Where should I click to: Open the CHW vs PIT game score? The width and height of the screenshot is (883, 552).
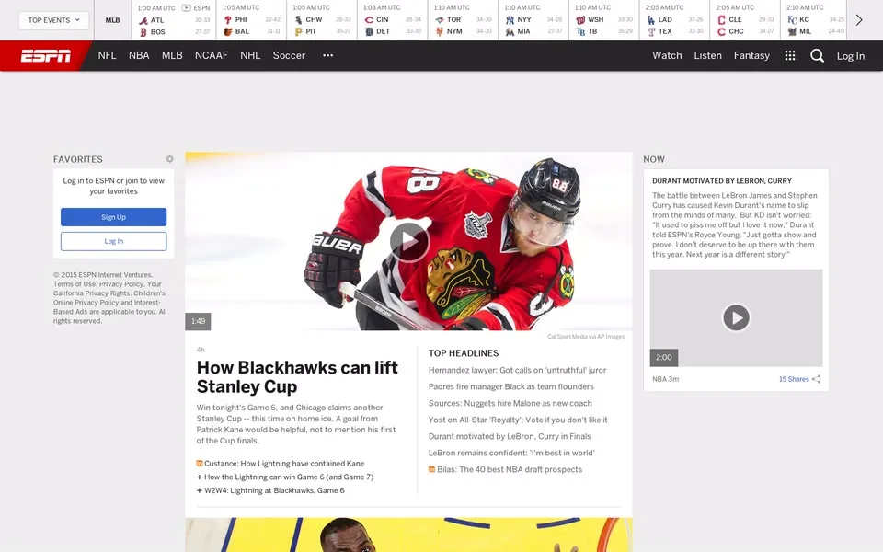tap(322, 20)
